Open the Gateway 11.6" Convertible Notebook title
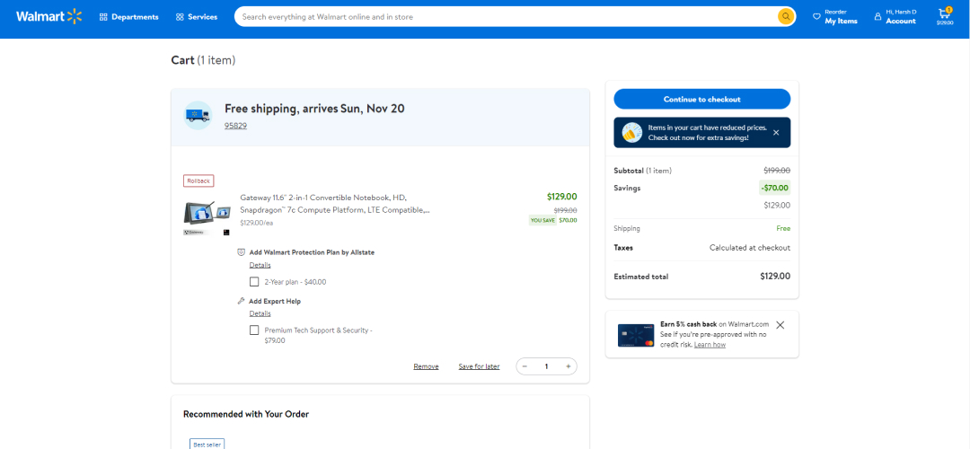The width and height of the screenshot is (970, 449). tap(335, 204)
